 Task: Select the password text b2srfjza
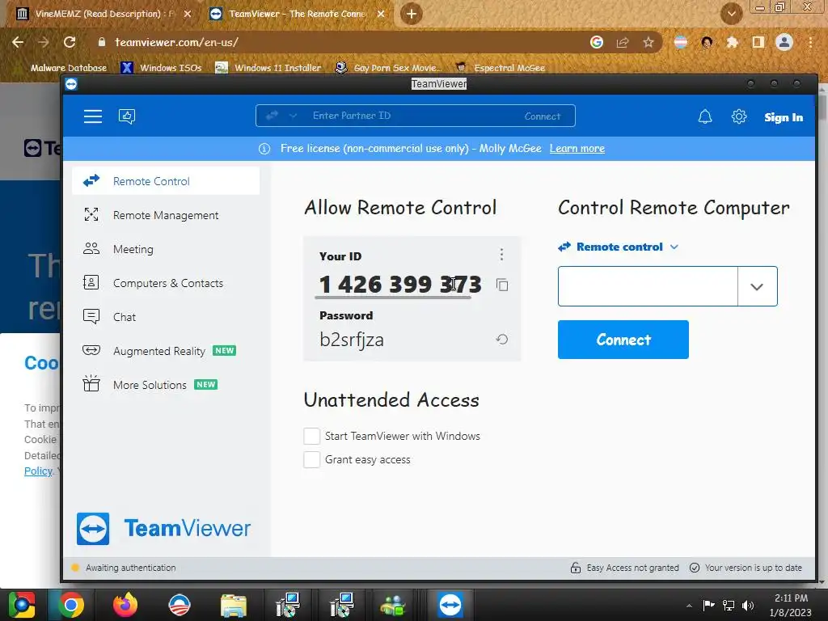[352, 340]
